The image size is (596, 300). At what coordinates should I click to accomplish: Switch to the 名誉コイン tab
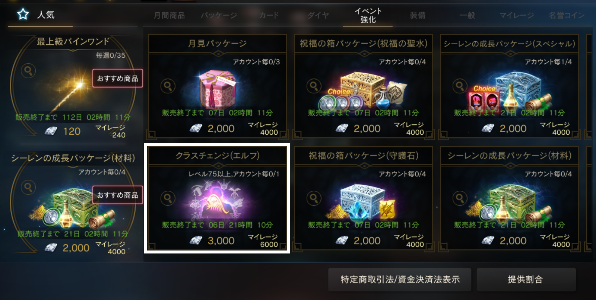(567, 15)
